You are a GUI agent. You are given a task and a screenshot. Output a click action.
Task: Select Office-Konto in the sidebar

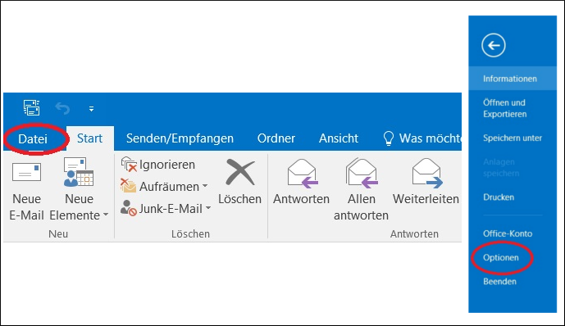coord(508,233)
